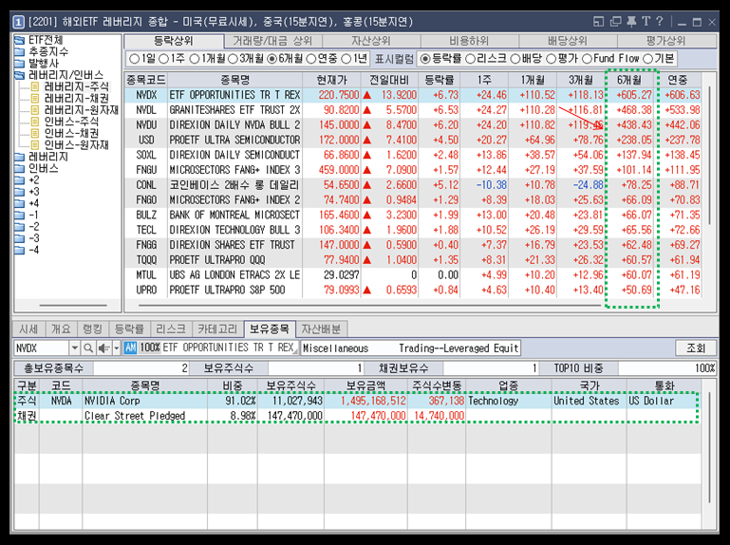Open the 추종지수 folder
The width and height of the screenshot is (730, 545).
(x=41, y=51)
